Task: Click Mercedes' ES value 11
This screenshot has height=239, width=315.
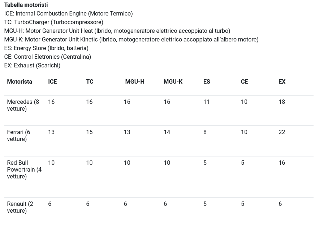Action: coord(206,102)
